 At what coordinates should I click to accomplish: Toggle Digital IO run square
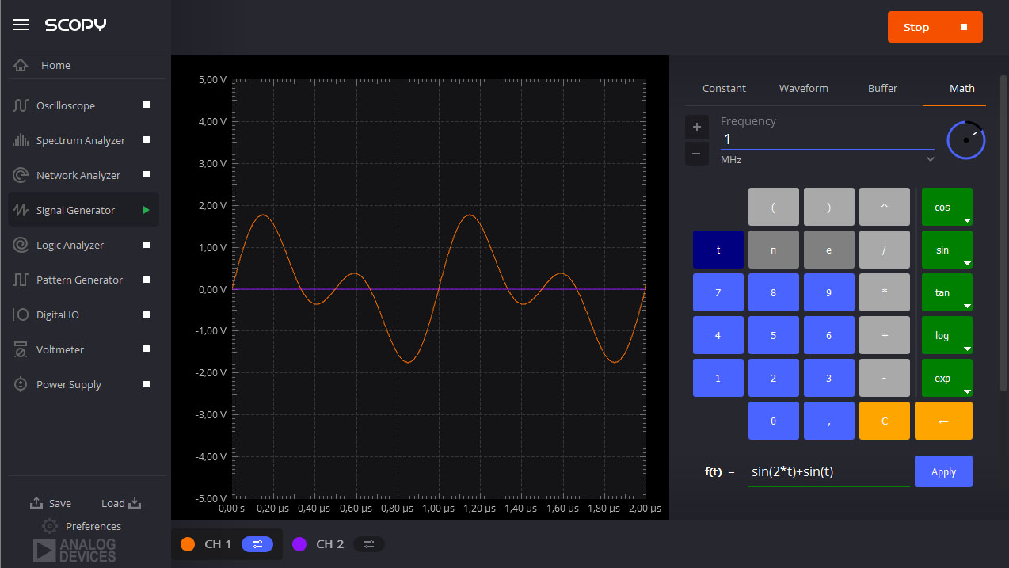coord(147,314)
